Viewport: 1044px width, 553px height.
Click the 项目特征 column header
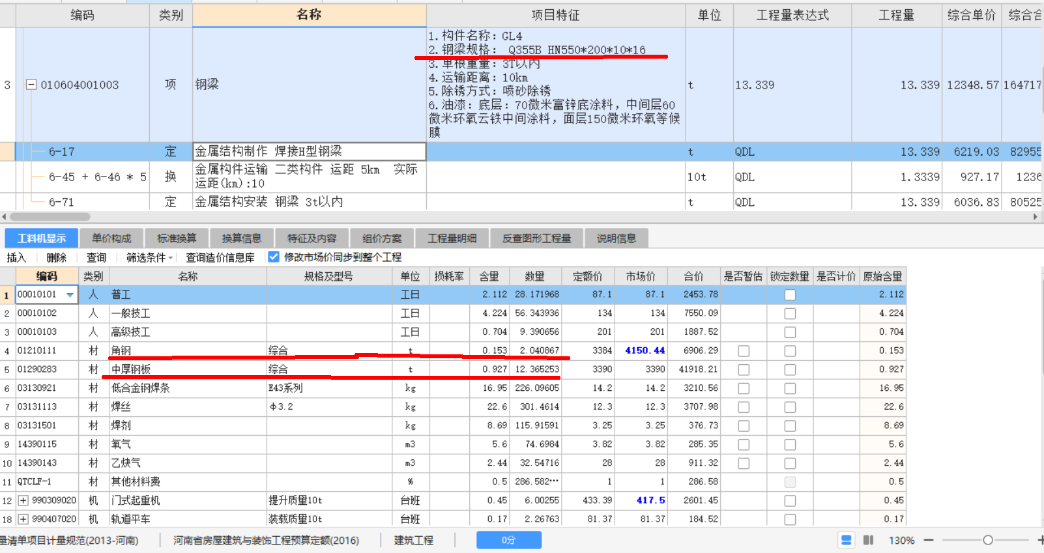(x=556, y=15)
